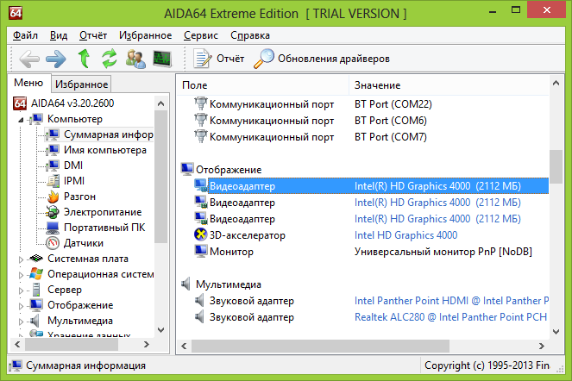Switch to the Меню tab

pos(28,83)
